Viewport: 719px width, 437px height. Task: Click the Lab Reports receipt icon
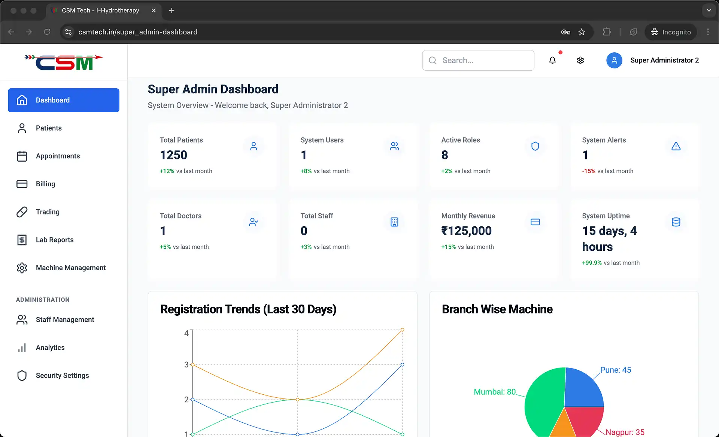click(22, 240)
